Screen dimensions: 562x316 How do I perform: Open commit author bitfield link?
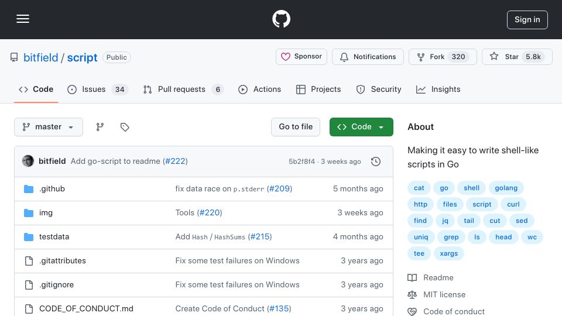(52, 162)
